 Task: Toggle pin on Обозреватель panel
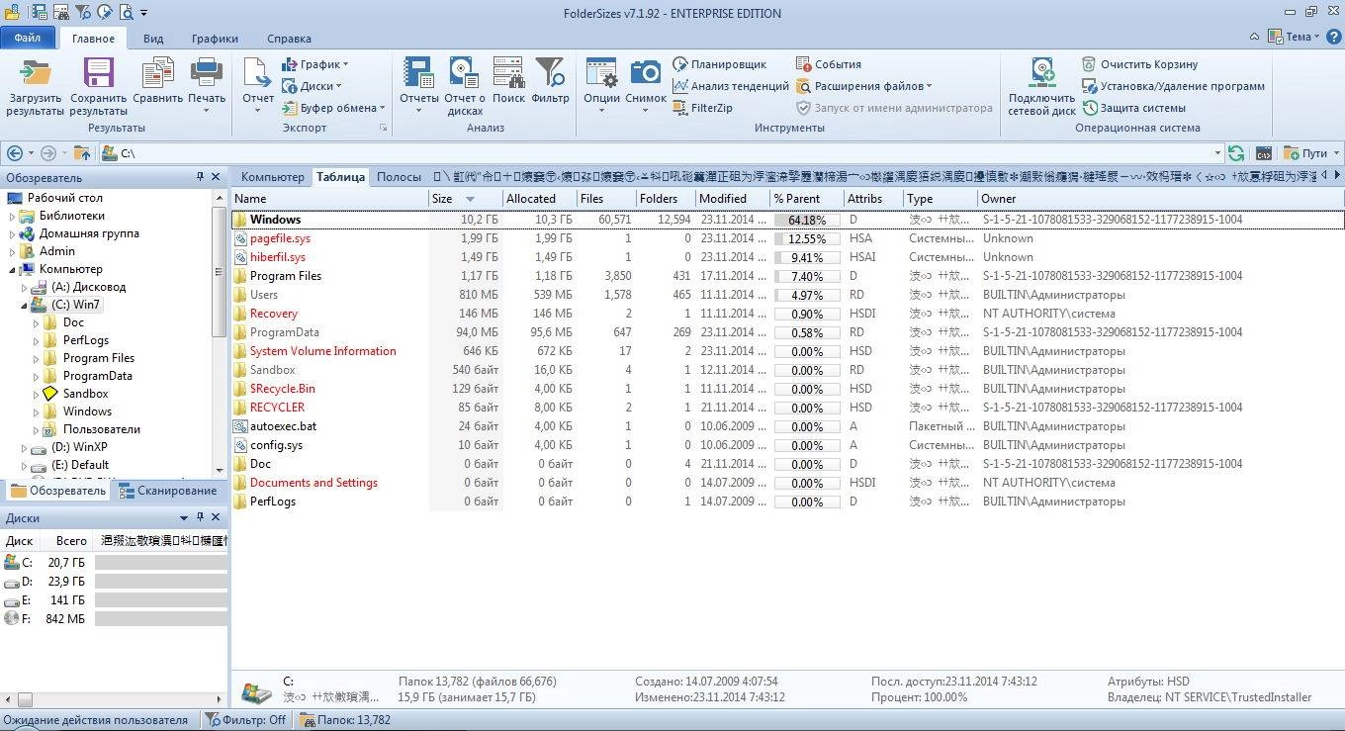coord(200,177)
